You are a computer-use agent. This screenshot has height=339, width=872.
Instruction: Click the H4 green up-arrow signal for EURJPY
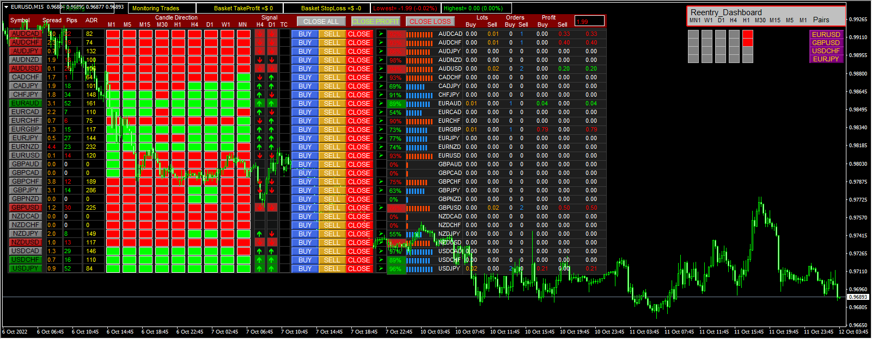tap(260, 138)
